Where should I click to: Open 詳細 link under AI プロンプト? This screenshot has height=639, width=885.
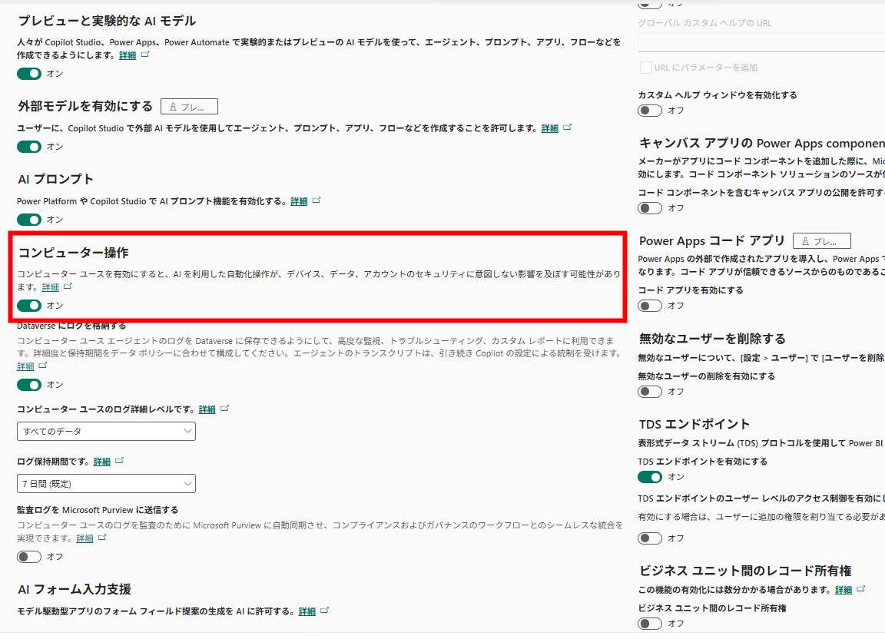tap(299, 201)
